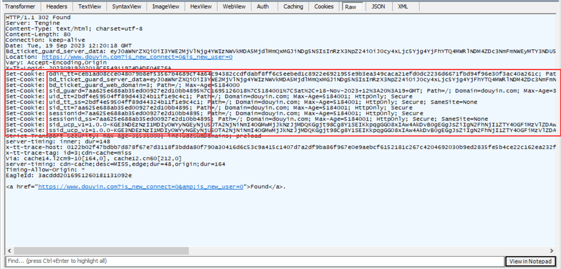561x269 pixels.
Task: Click the Set-Cookie ssid_ucp_v1 line
Action: pyautogui.click(x=281, y=130)
